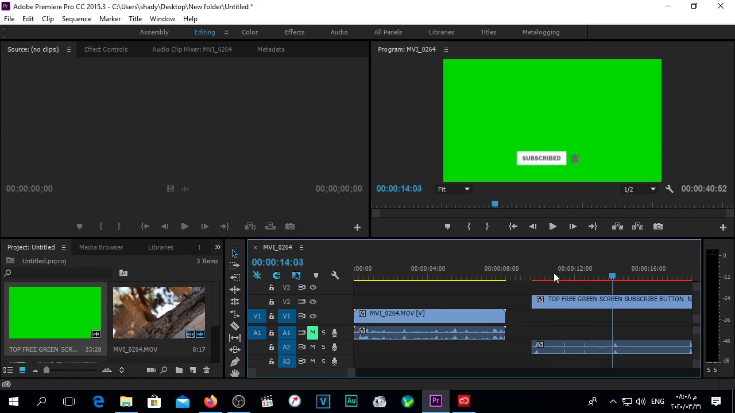Open Program monitor settings wrench
Viewport: 735px width, 413px height.
point(670,189)
